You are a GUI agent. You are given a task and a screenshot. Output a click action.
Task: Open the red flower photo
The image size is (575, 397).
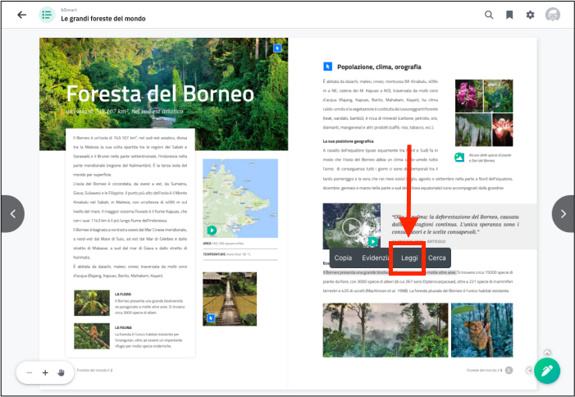click(x=502, y=130)
